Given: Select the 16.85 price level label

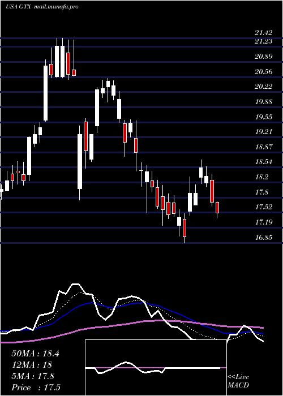Looking at the screenshot, I should pyautogui.click(x=264, y=238).
